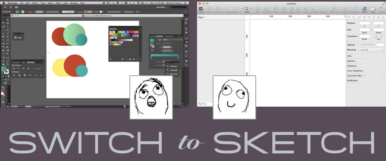Open the Character panel entry
Screen dimensions: 386x161
[172, 66]
